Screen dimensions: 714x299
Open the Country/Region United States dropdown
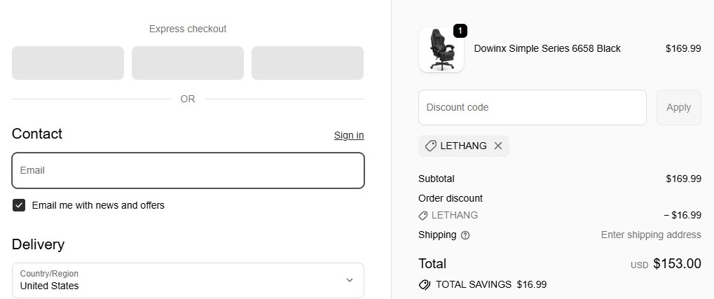pos(188,280)
